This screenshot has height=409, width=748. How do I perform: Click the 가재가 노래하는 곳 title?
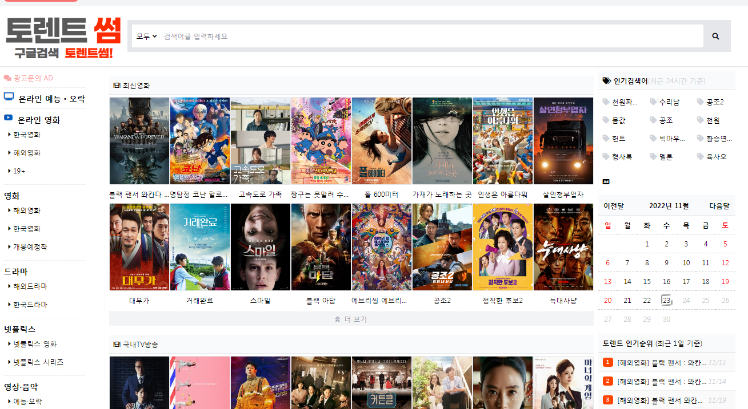pyautogui.click(x=442, y=195)
